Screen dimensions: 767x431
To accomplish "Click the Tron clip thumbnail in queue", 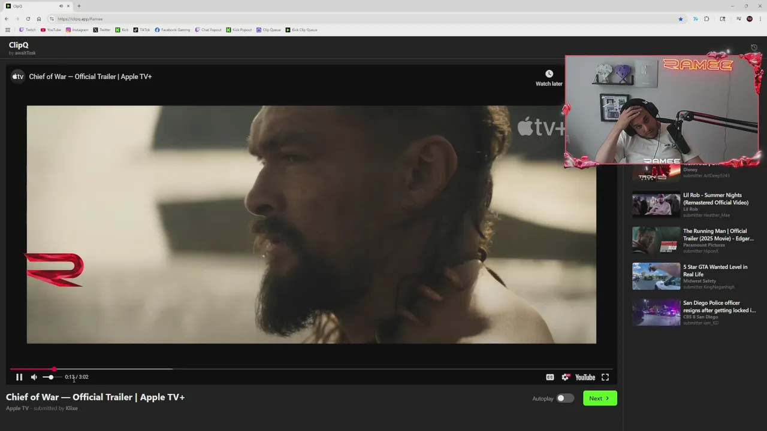I will pyautogui.click(x=656, y=173).
